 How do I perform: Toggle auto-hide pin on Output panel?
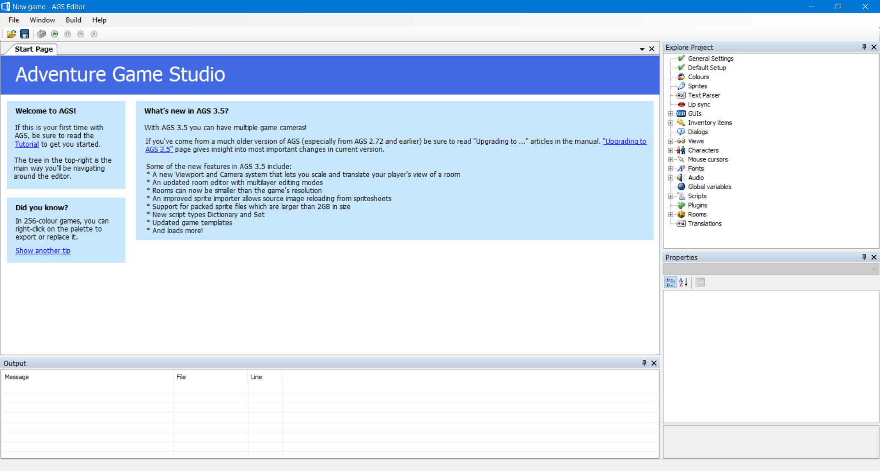[x=644, y=363]
